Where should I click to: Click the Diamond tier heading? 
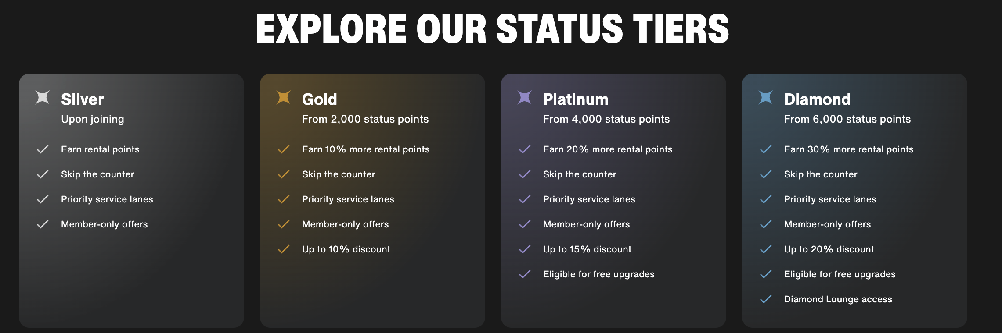click(817, 99)
